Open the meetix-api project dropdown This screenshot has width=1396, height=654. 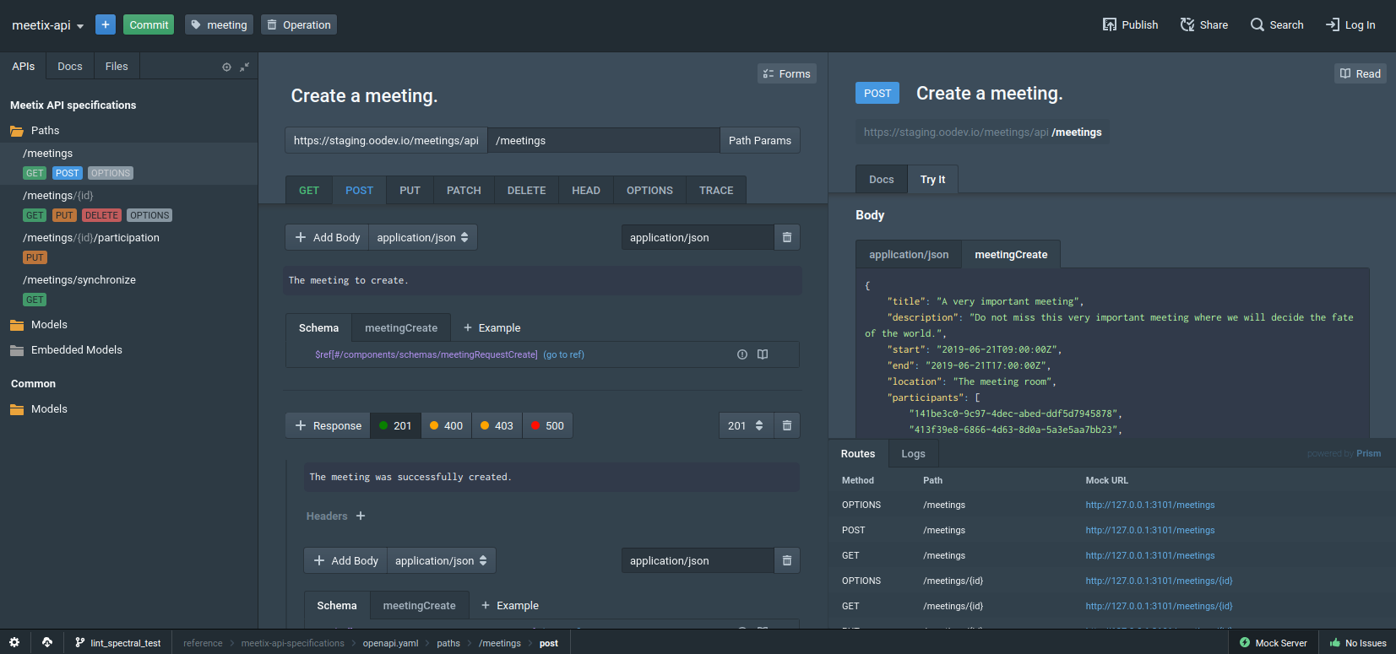click(48, 25)
